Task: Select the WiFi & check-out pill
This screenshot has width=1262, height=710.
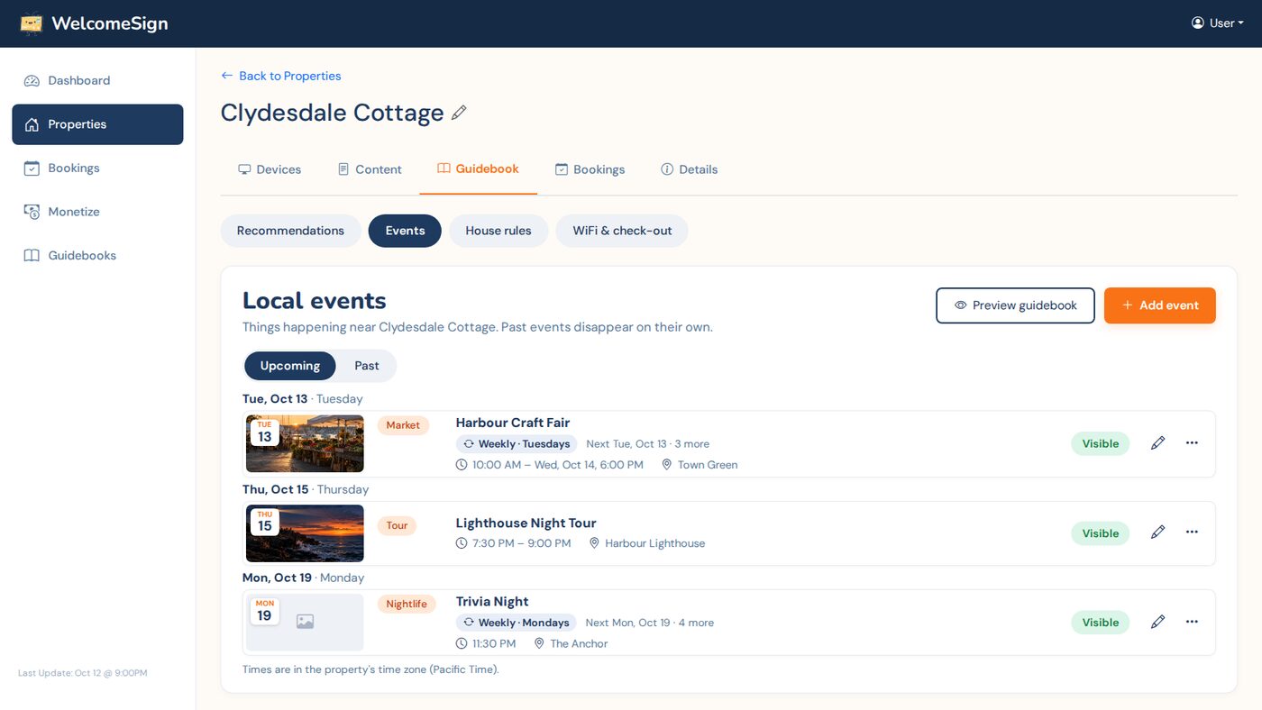Action: click(x=622, y=231)
